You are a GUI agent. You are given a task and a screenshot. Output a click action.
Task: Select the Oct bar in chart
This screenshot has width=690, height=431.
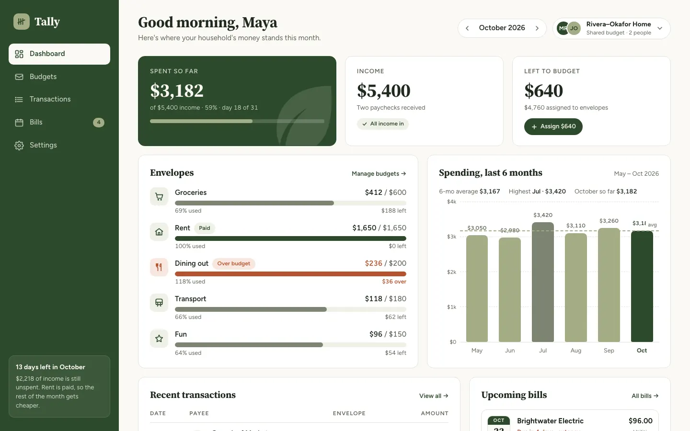642,286
